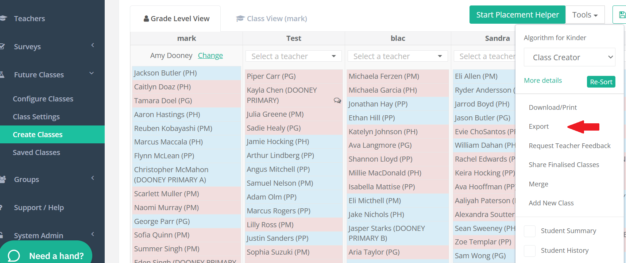Image resolution: width=626 pixels, height=263 pixels.
Task: Select student Tamara Doel (PG)
Action: pos(186,101)
